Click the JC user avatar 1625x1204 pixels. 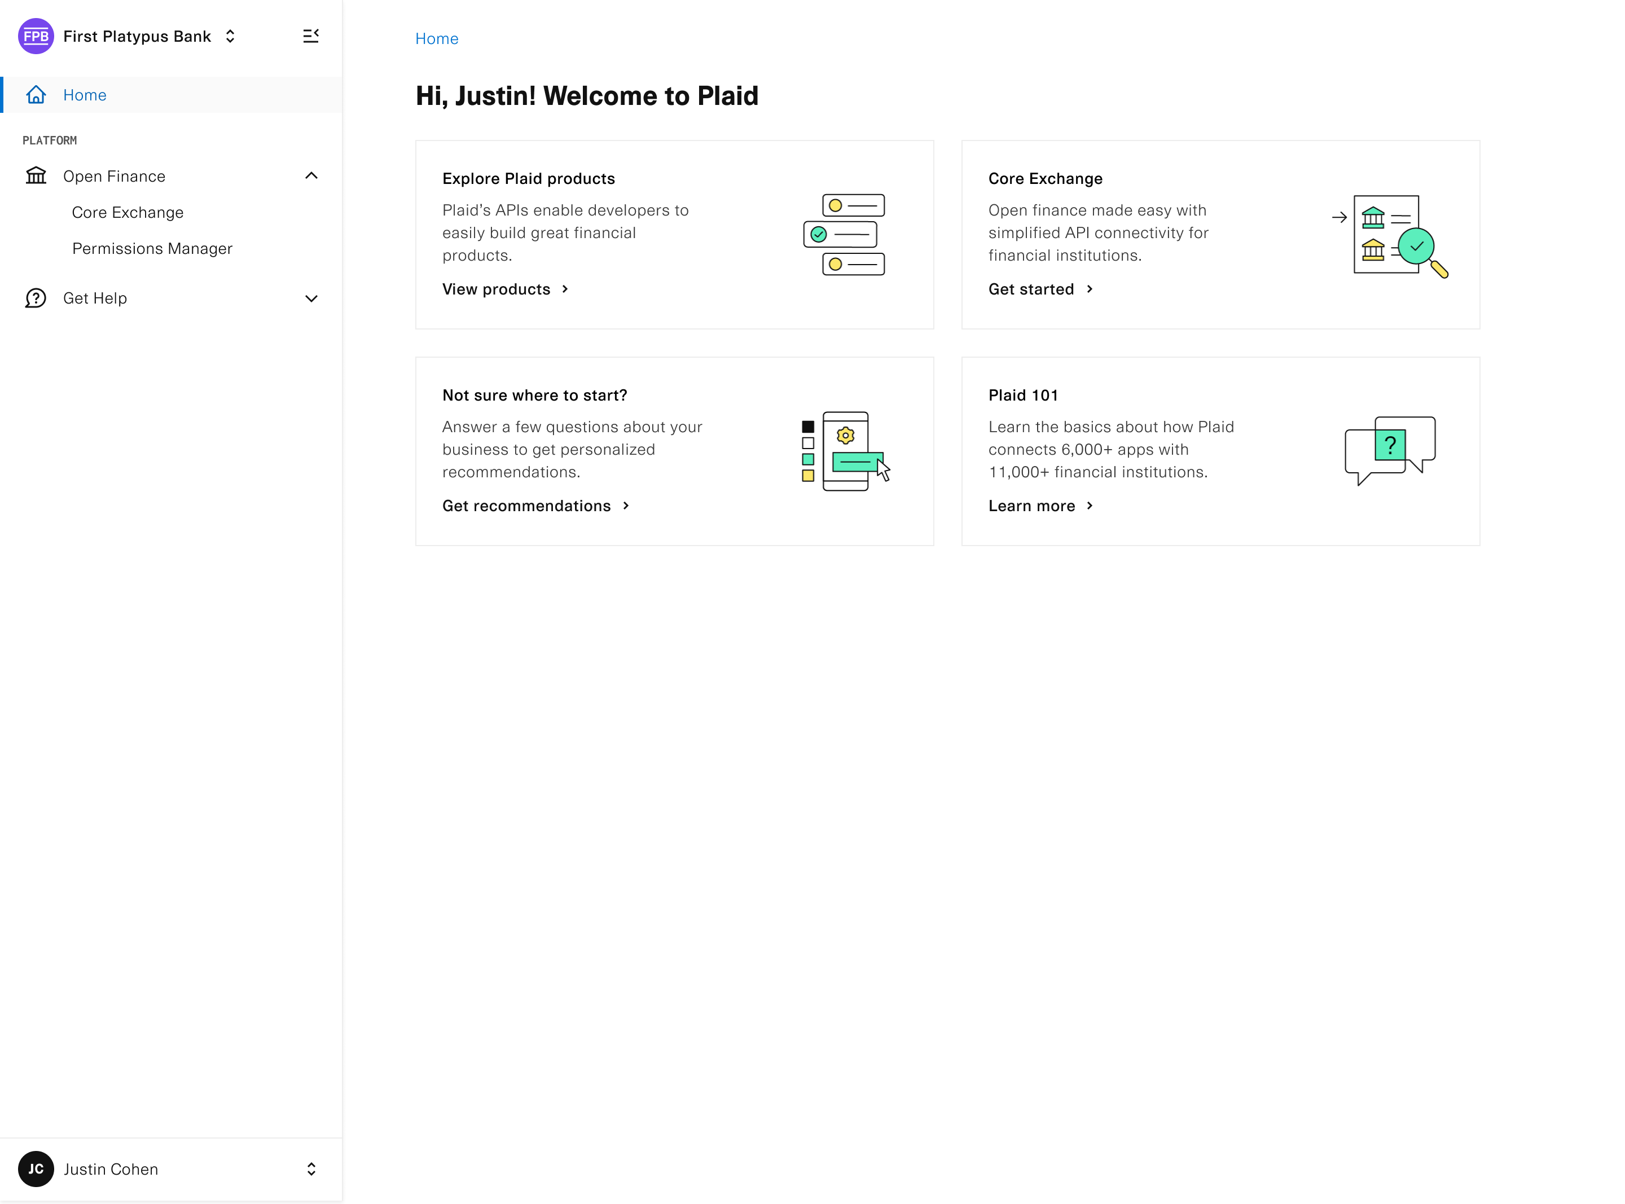[36, 1169]
